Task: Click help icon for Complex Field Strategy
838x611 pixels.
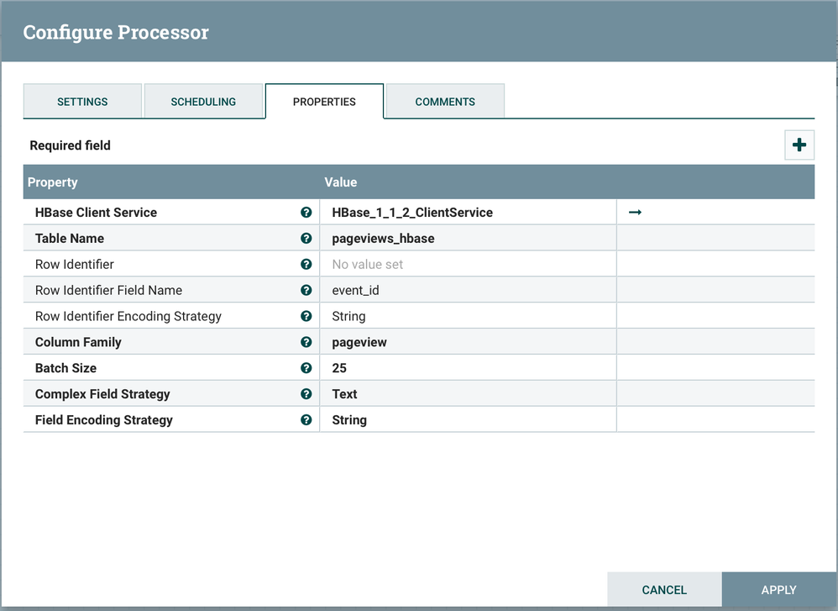Action: [x=306, y=394]
